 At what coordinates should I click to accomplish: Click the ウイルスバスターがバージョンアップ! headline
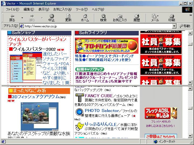(37, 42)
